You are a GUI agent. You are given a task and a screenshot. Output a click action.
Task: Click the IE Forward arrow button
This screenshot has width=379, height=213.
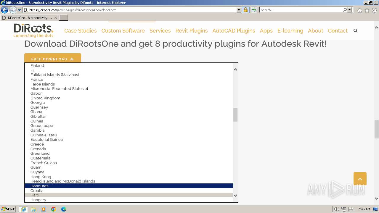click(x=13, y=10)
